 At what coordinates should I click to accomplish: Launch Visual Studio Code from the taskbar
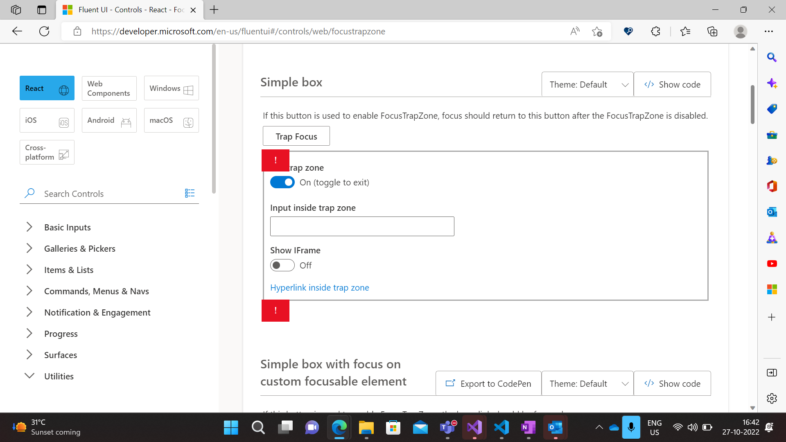501,427
